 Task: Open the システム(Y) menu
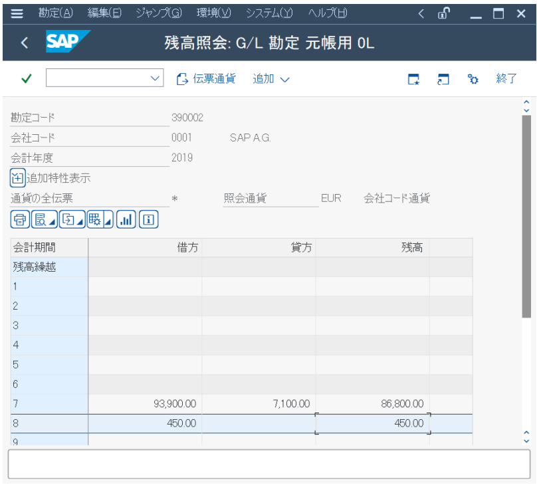[x=269, y=13]
